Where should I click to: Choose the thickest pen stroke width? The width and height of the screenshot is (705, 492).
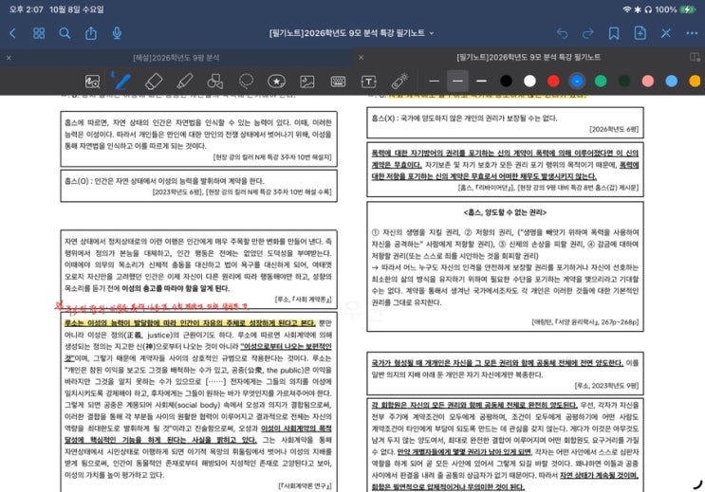tap(481, 82)
